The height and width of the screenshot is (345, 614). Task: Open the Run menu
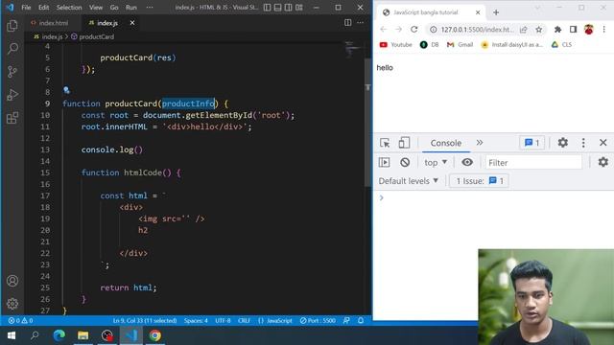coord(131,8)
